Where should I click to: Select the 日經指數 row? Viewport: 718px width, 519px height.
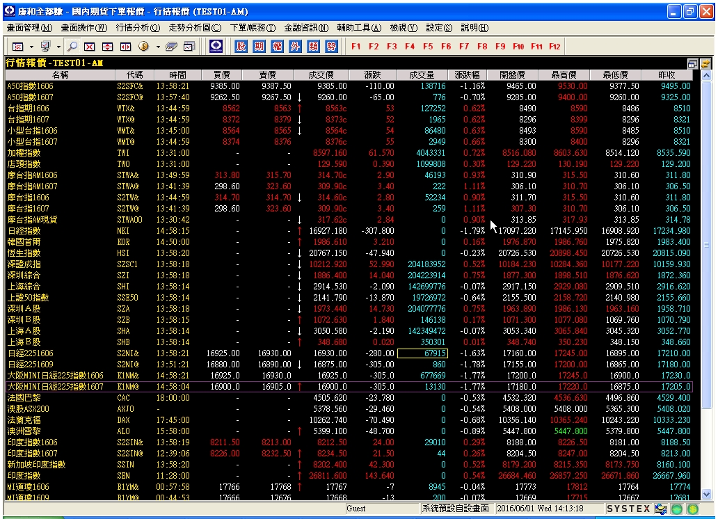pos(349,231)
